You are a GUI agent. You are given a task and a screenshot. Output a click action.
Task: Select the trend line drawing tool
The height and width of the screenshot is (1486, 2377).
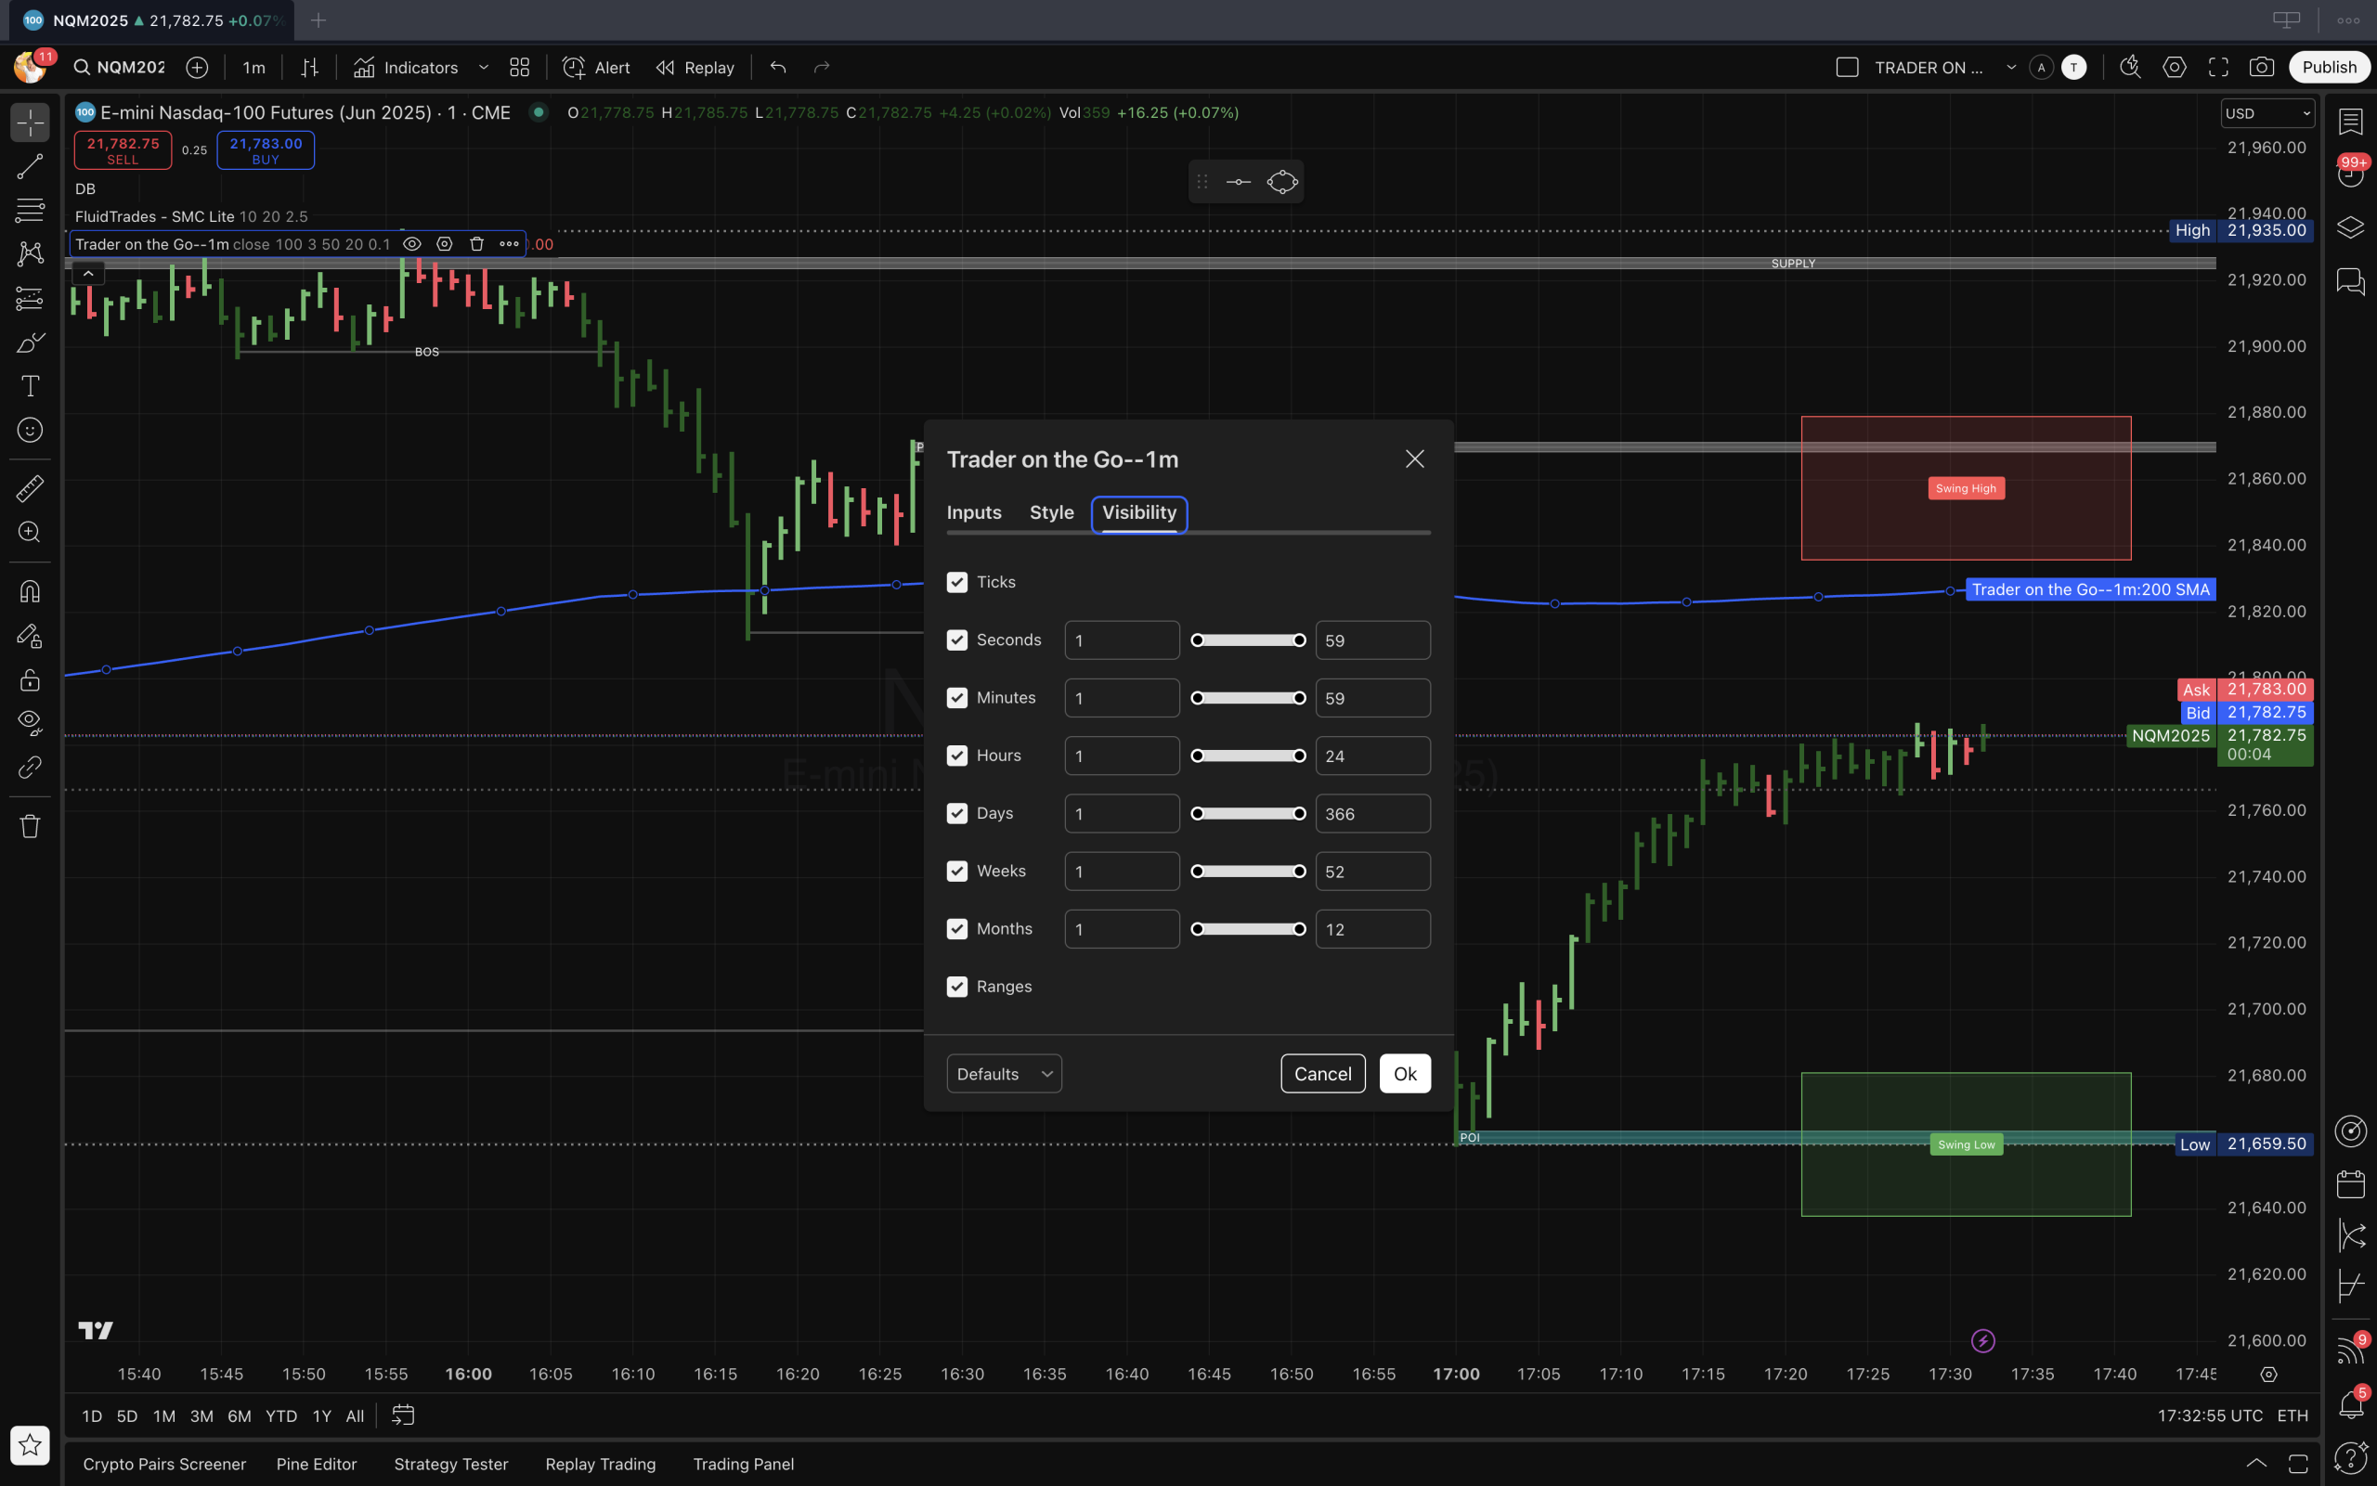point(30,166)
